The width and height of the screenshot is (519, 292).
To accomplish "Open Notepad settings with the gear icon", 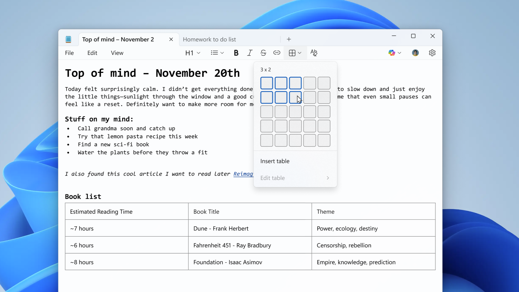I will coord(432,53).
